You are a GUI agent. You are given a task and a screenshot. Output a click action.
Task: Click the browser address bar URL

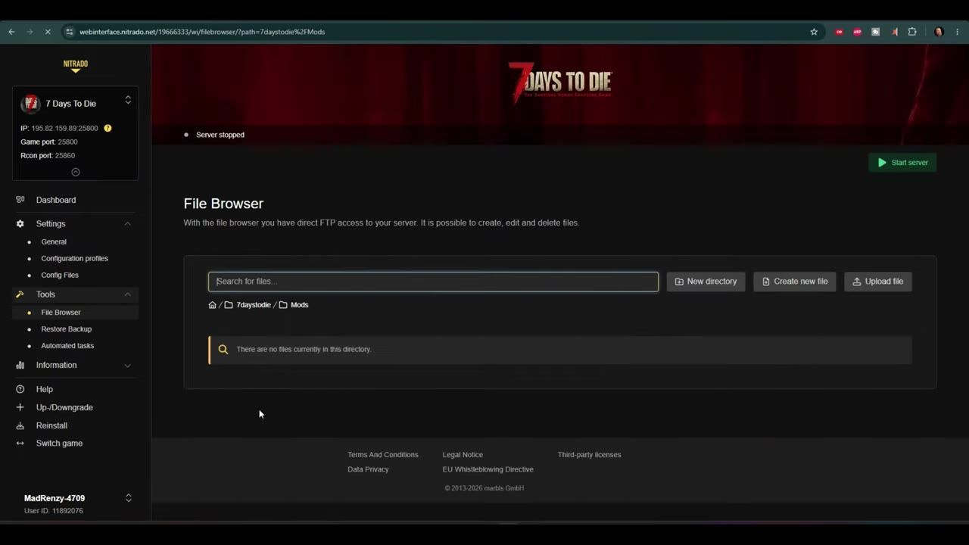pos(202,32)
